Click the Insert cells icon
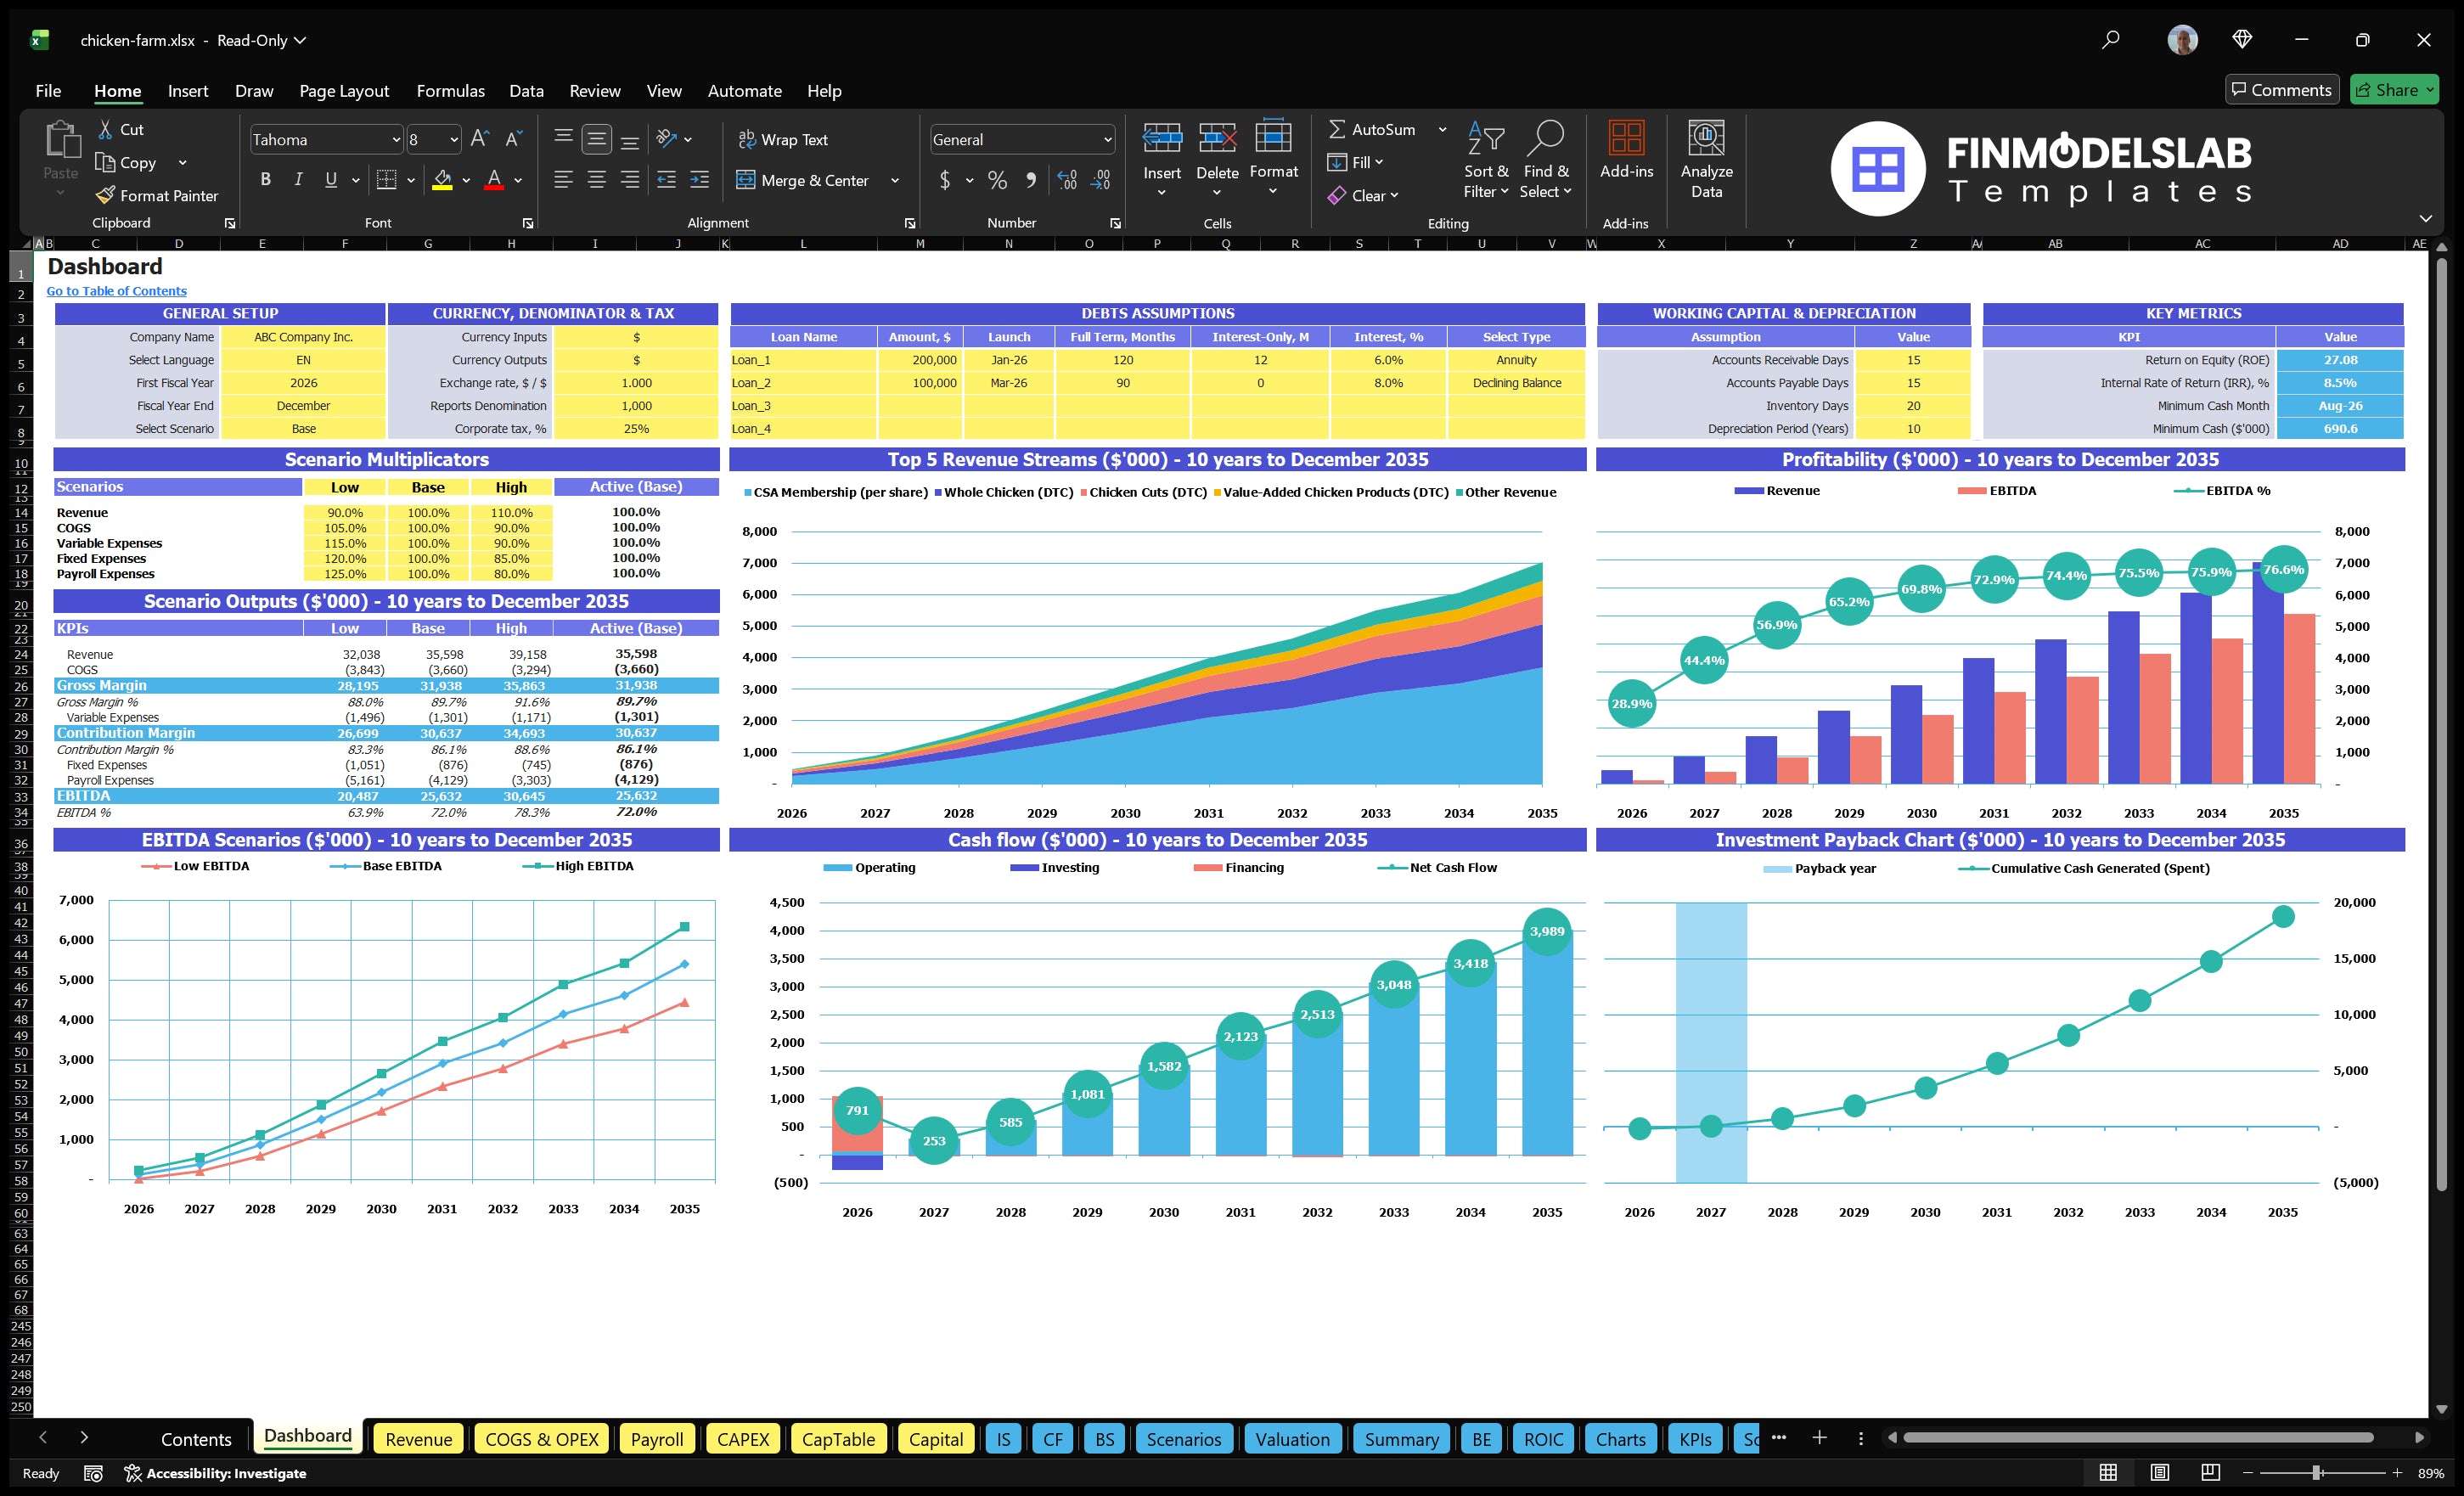This screenshot has width=2464, height=1496. click(x=1162, y=138)
